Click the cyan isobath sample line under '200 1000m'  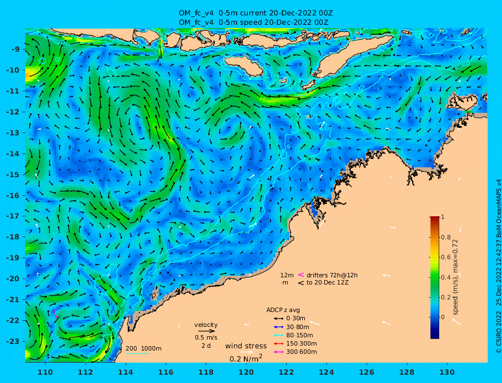[138, 354]
